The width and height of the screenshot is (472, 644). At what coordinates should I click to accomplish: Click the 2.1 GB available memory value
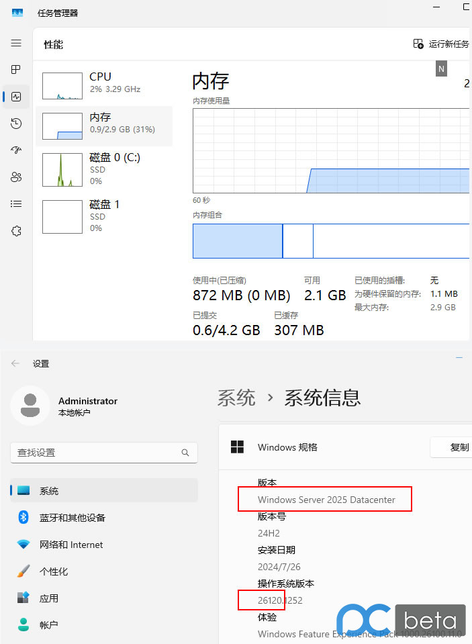325,295
